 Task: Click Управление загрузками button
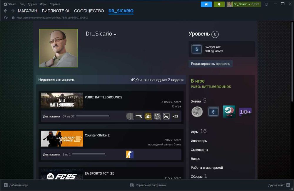click(148, 185)
